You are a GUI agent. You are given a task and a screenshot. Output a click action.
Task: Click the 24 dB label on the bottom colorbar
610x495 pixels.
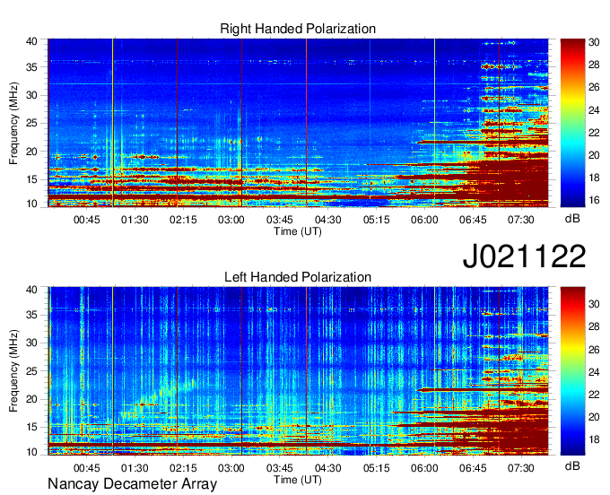(594, 372)
